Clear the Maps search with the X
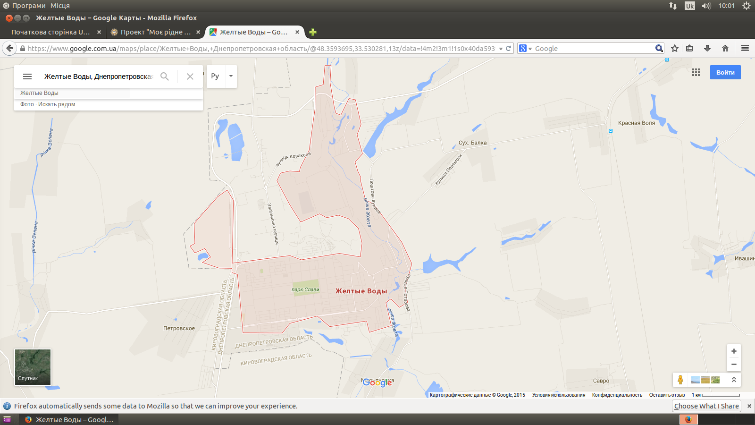Screen dimensions: 755x425 (190, 76)
